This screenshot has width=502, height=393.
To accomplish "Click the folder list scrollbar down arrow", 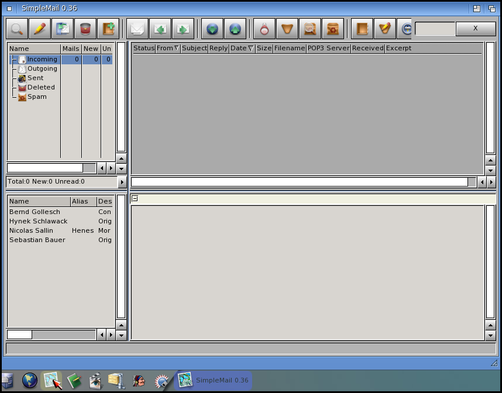I will point(121,168).
